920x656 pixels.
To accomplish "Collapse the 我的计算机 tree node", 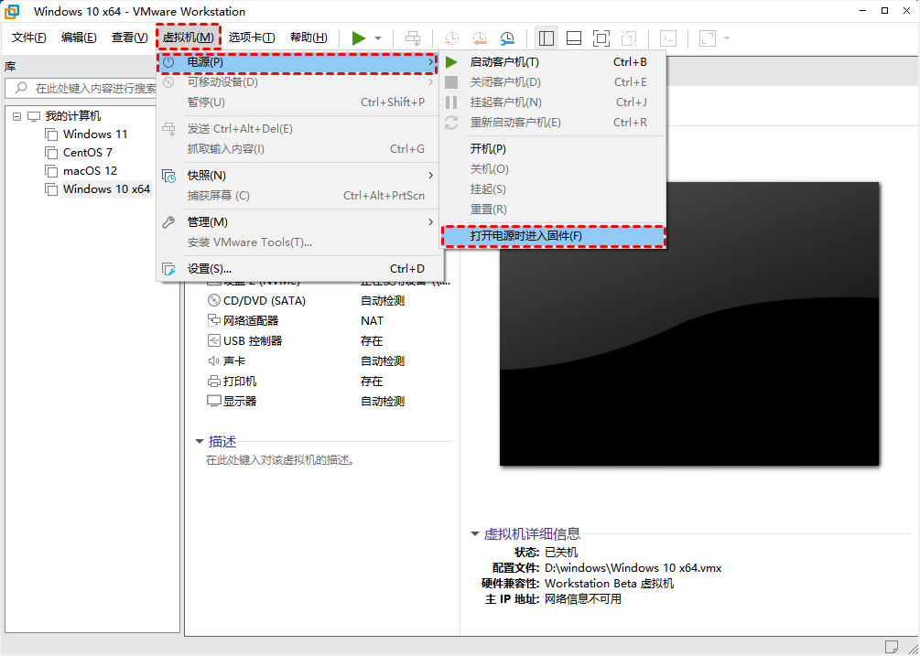I will [x=16, y=116].
